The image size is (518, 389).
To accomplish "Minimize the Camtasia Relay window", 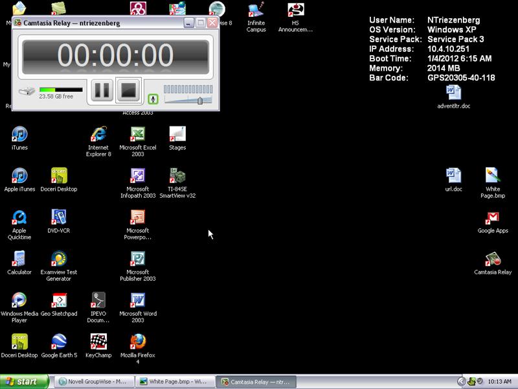I will point(188,23).
